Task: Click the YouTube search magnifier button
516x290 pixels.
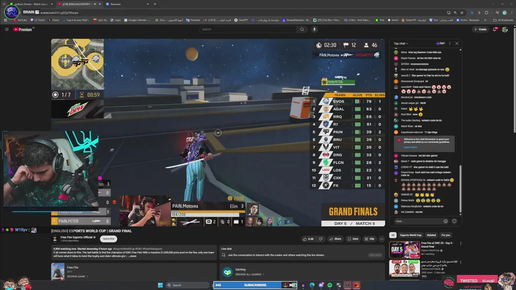Action: [x=302, y=29]
